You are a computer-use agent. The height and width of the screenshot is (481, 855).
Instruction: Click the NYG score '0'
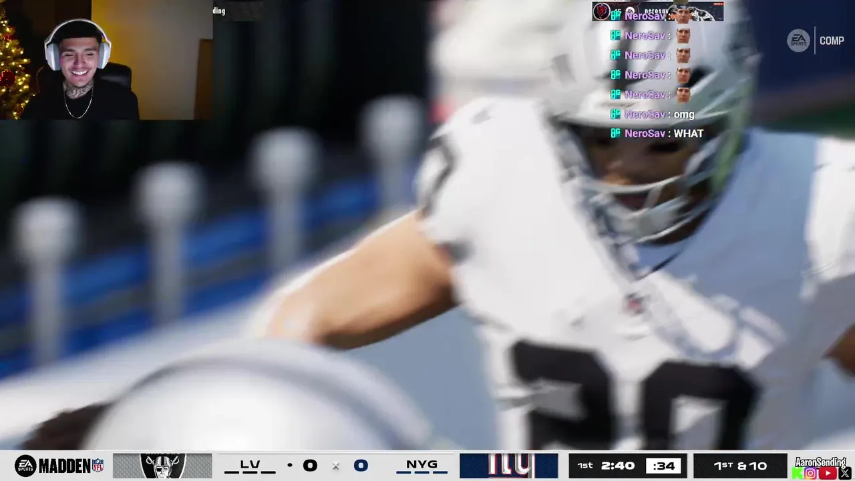(361, 466)
